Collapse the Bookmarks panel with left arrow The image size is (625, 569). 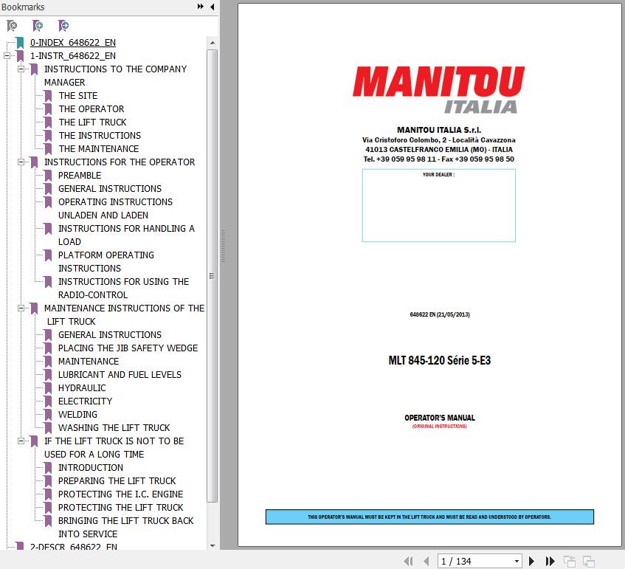[212, 7]
